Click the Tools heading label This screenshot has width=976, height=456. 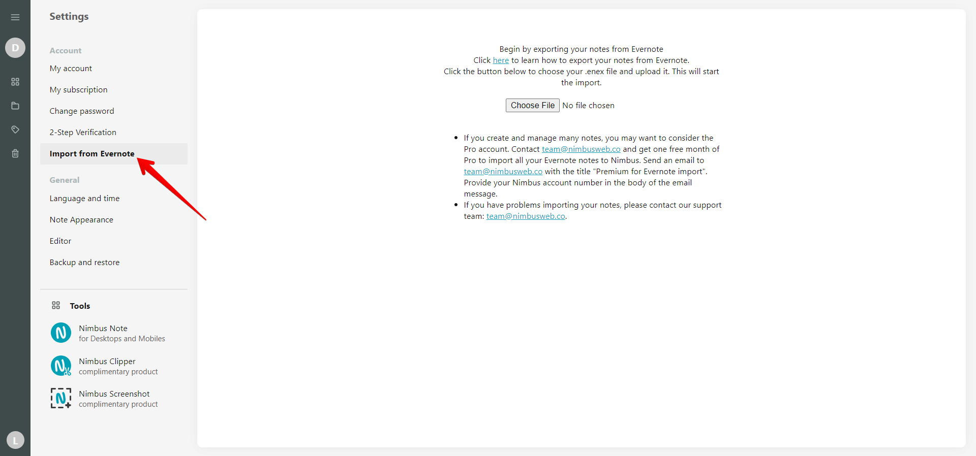pos(80,306)
